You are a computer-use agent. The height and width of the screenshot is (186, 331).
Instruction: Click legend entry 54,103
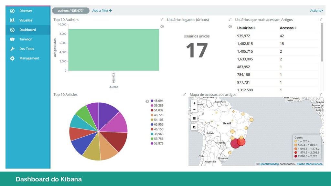click(x=157, y=119)
